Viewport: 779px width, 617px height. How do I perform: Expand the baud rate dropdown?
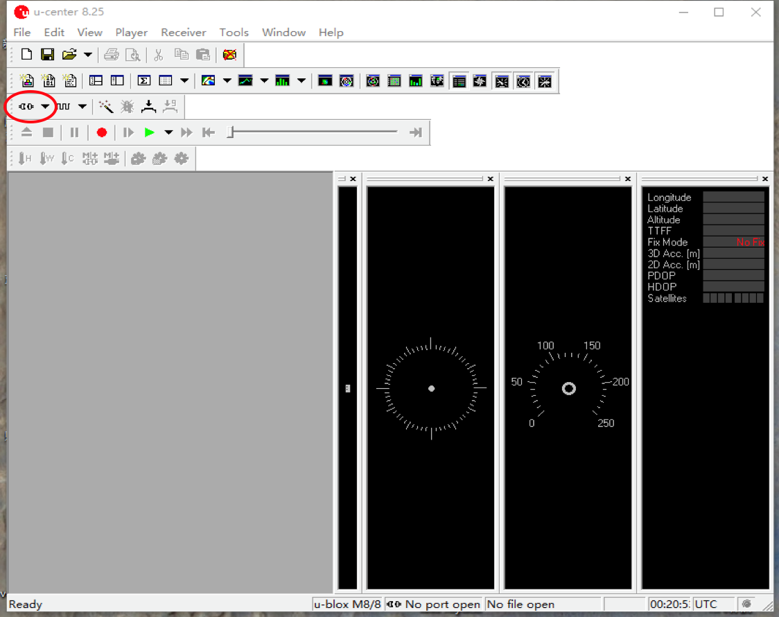coord(81,106)
